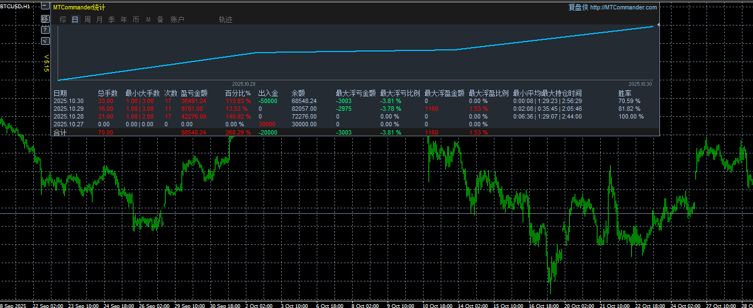Switch to the 月 monthly tab
The image size is (753, 308).
[x=99, y=19]
